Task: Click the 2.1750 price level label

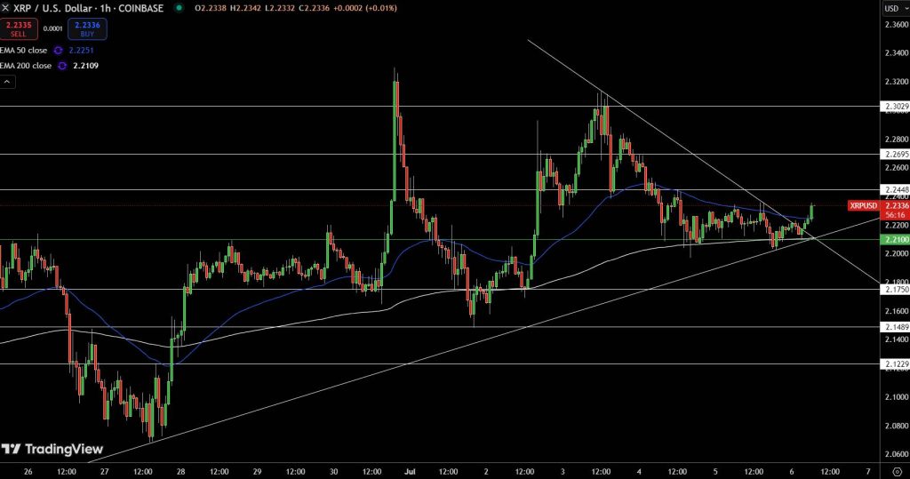Action: point(896,289)
